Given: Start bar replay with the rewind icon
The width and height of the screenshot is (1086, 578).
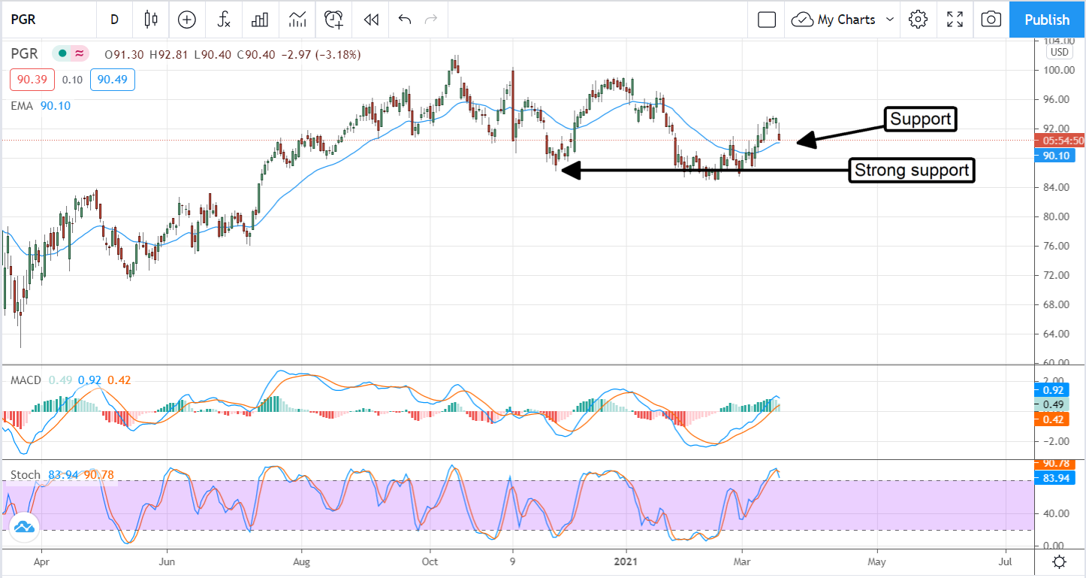Looking at the screenshot, I should [x=370, y=20].
